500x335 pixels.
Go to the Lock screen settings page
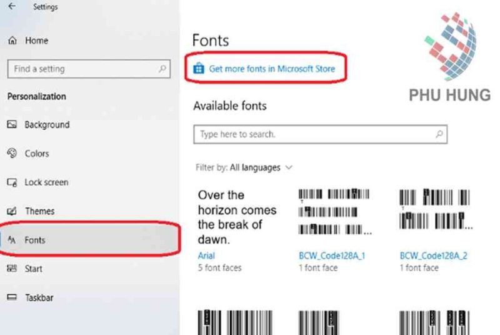(x=46, y=182)
